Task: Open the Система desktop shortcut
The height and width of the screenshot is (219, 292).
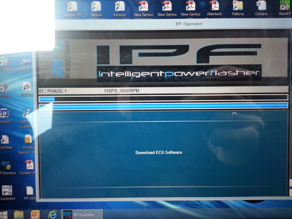Action: [x=6, y=142]
